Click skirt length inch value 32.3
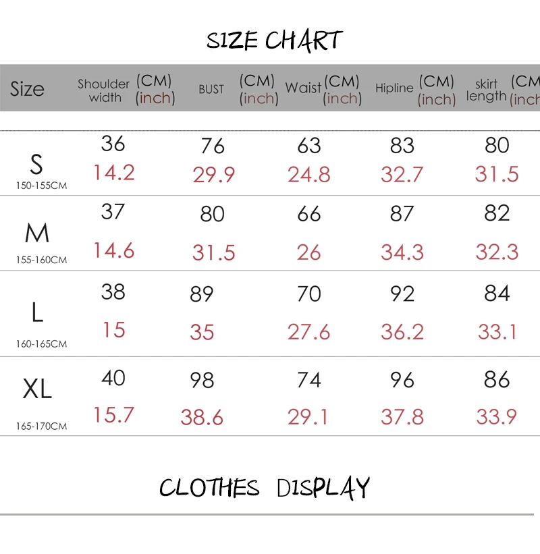The height and width of the screenshot is (554, 540). pos(497,252)
